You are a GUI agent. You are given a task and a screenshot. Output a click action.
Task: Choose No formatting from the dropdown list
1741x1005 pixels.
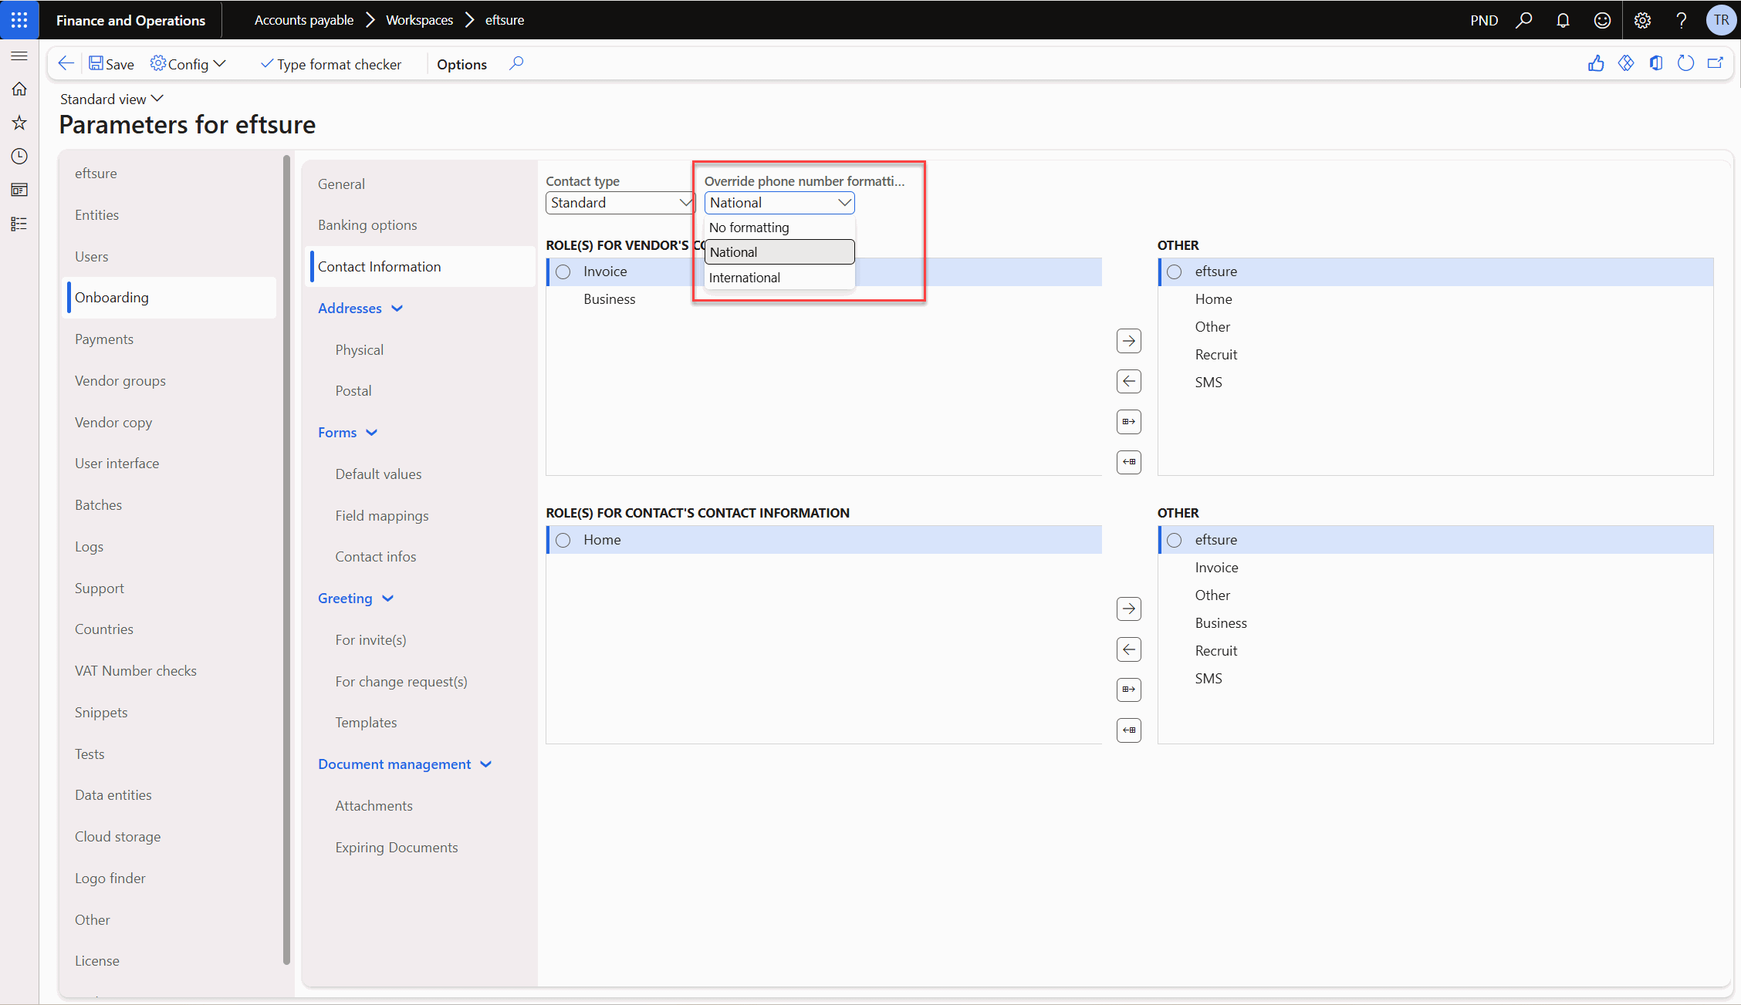[779, 228]
